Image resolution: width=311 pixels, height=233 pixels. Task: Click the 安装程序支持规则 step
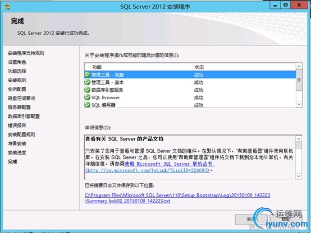pos(26,53)
